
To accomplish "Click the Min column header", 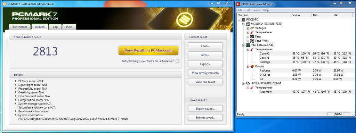I will point(322,15).
